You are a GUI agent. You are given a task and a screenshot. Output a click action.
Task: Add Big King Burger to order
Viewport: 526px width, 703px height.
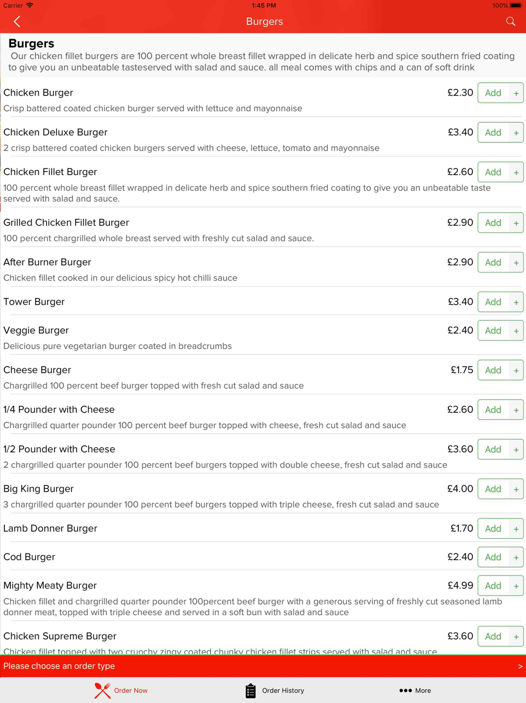pyautogui.click(x=500, y=489)
